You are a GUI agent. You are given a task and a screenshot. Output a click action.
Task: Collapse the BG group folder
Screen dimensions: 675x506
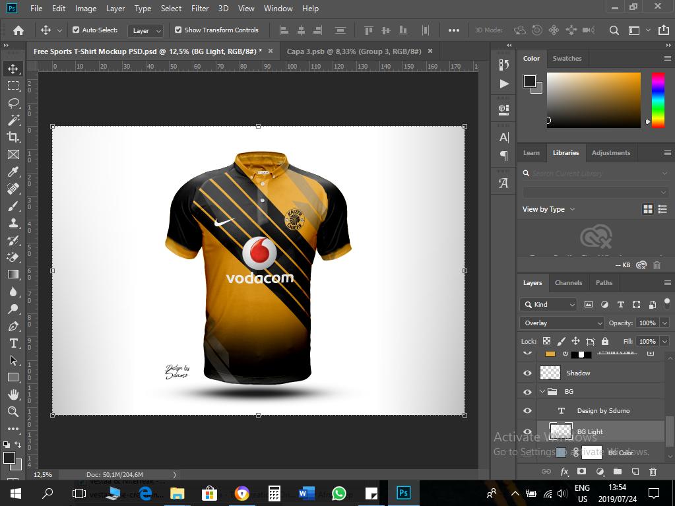(542, 392)
